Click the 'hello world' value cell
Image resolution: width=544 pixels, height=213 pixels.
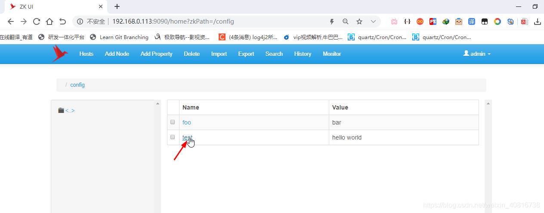click(404, 137)
